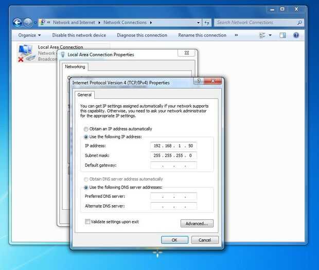Maximize the Network Connections window
Viewport: 319px width, 270px height.
pos(282,9)
